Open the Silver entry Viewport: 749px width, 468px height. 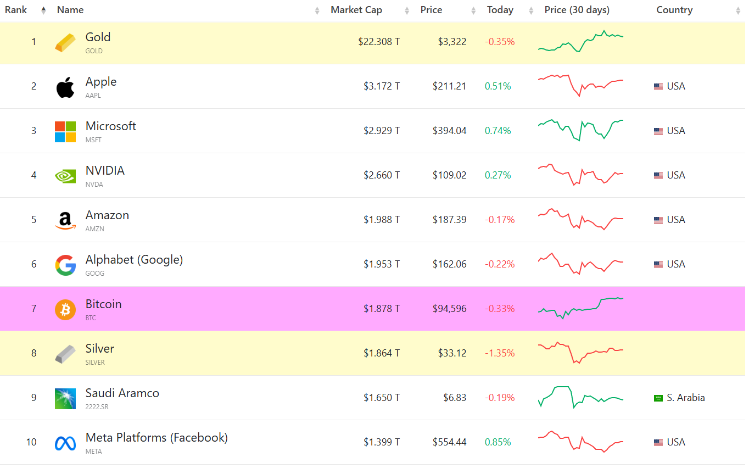coord(100,348)
